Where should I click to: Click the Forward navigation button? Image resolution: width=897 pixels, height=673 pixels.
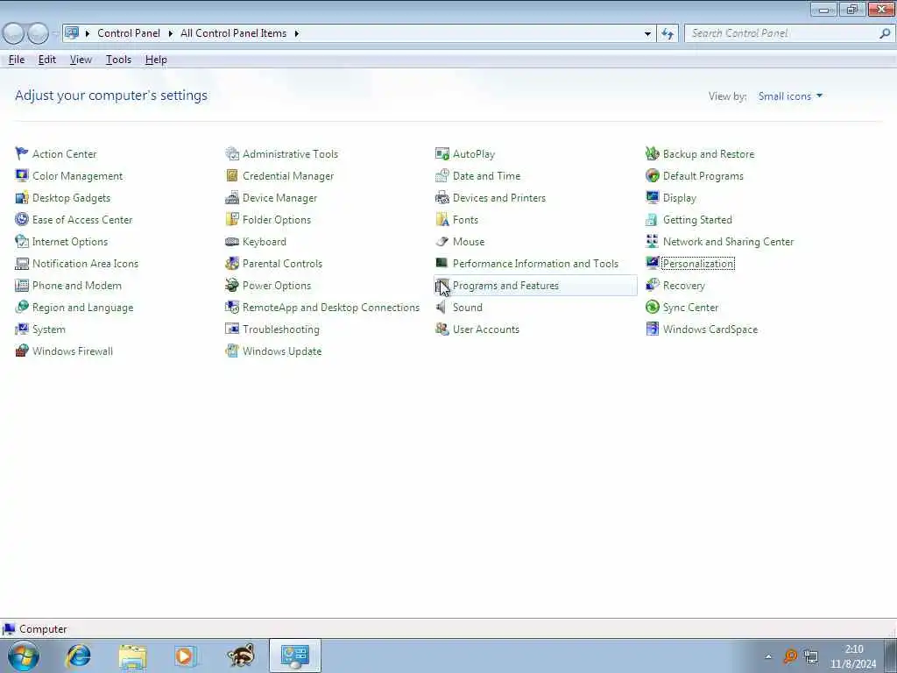(38, 34)
